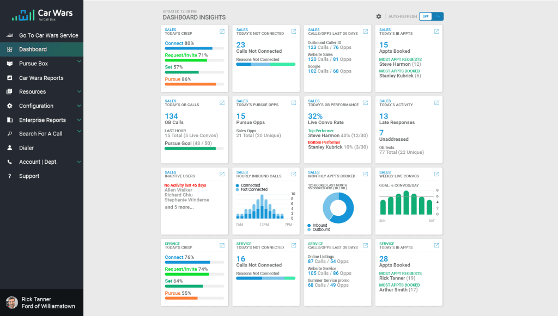Open Service Today's IB Appts popout icon
The image size is (558, 316).
click(436, 245)
